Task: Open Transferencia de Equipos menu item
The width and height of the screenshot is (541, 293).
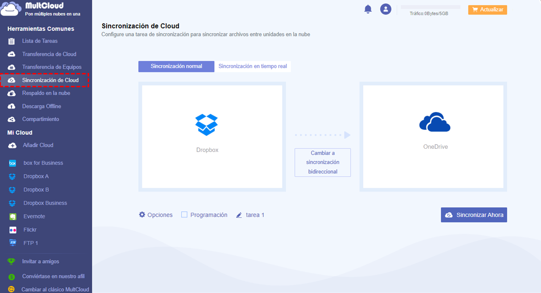Action: 52,67
